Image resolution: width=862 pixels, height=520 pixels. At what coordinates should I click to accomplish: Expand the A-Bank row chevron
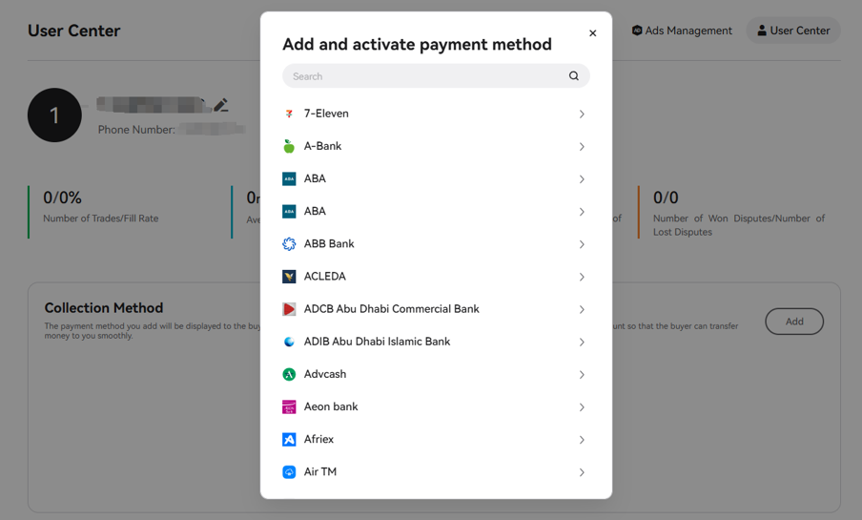pyautogui.click(x=582, y=146)
